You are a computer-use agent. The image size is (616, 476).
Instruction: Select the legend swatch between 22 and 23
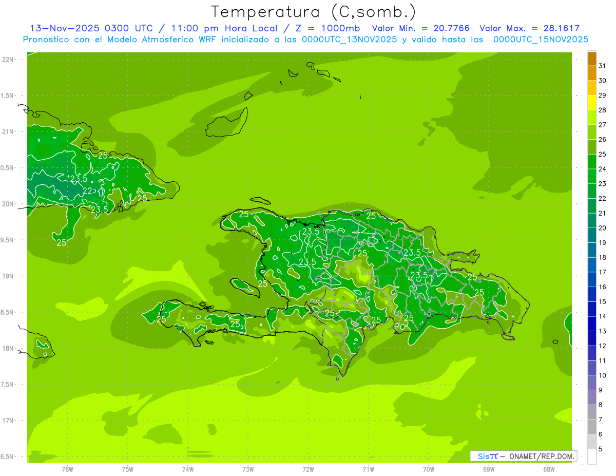coord(592,191)
